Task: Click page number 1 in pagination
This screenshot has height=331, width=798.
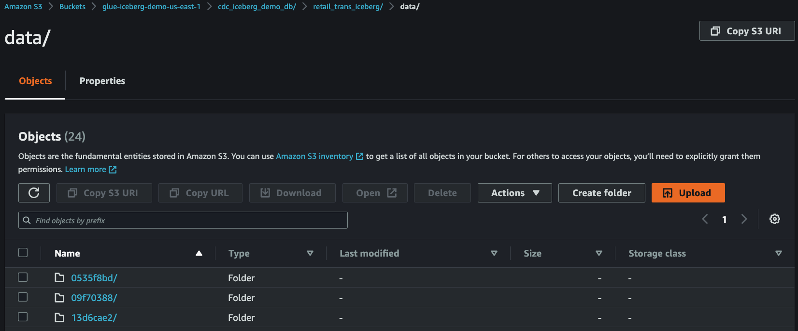Action: tap(724, 219)
